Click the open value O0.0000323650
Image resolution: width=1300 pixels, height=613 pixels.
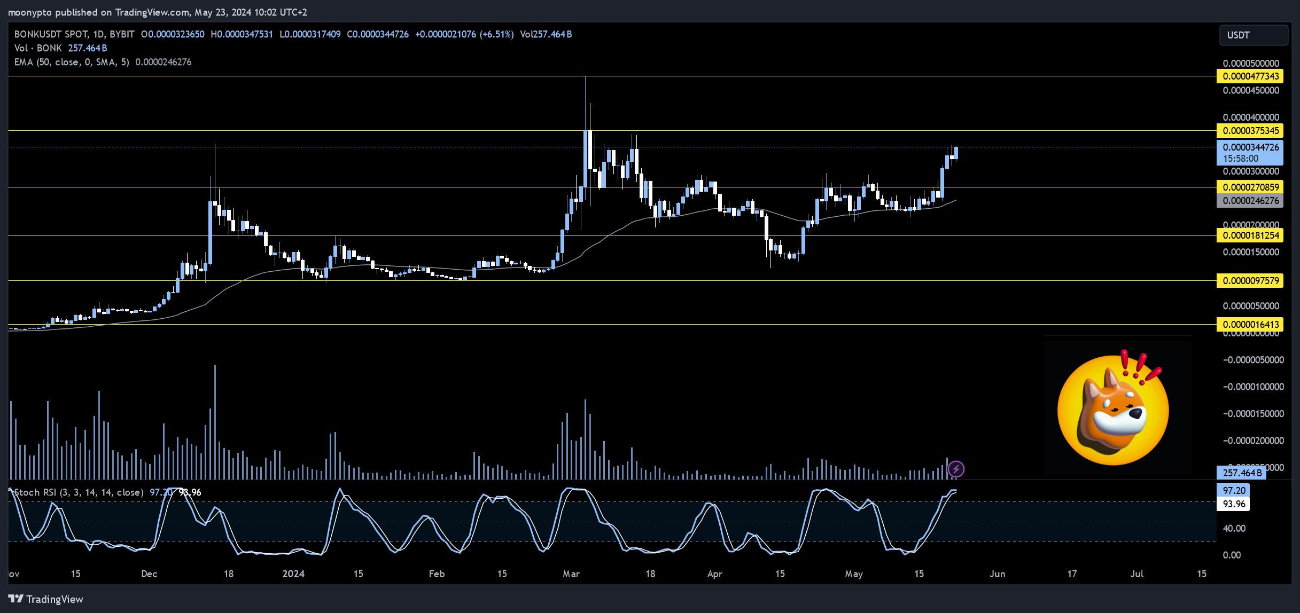pos(173,34)
